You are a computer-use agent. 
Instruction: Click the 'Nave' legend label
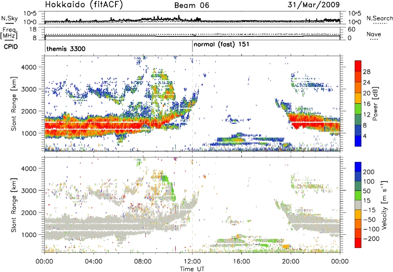[x=374, y=34]
